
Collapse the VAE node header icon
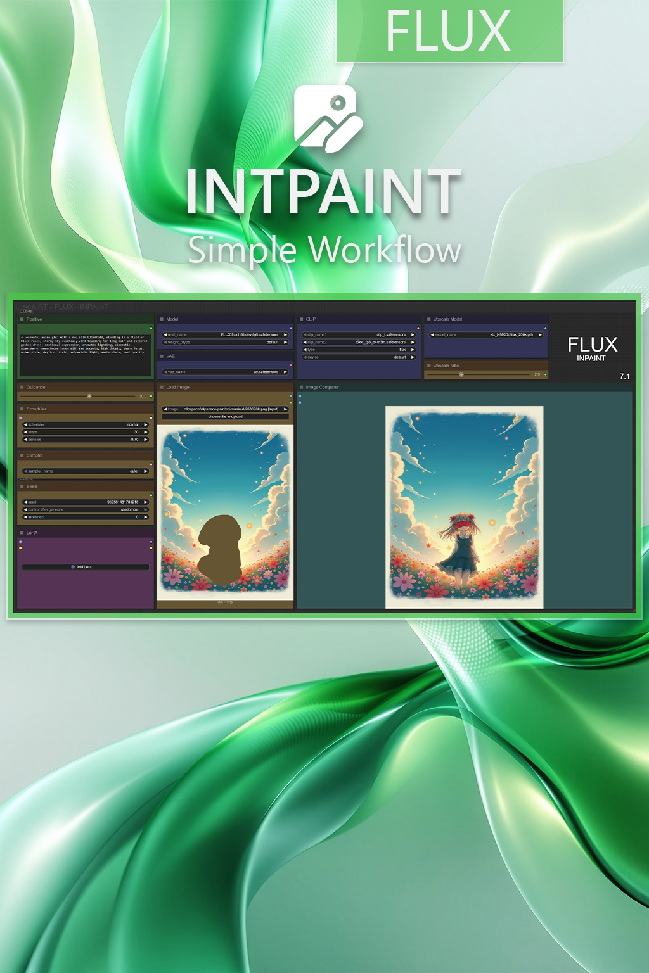click(162, 356)
